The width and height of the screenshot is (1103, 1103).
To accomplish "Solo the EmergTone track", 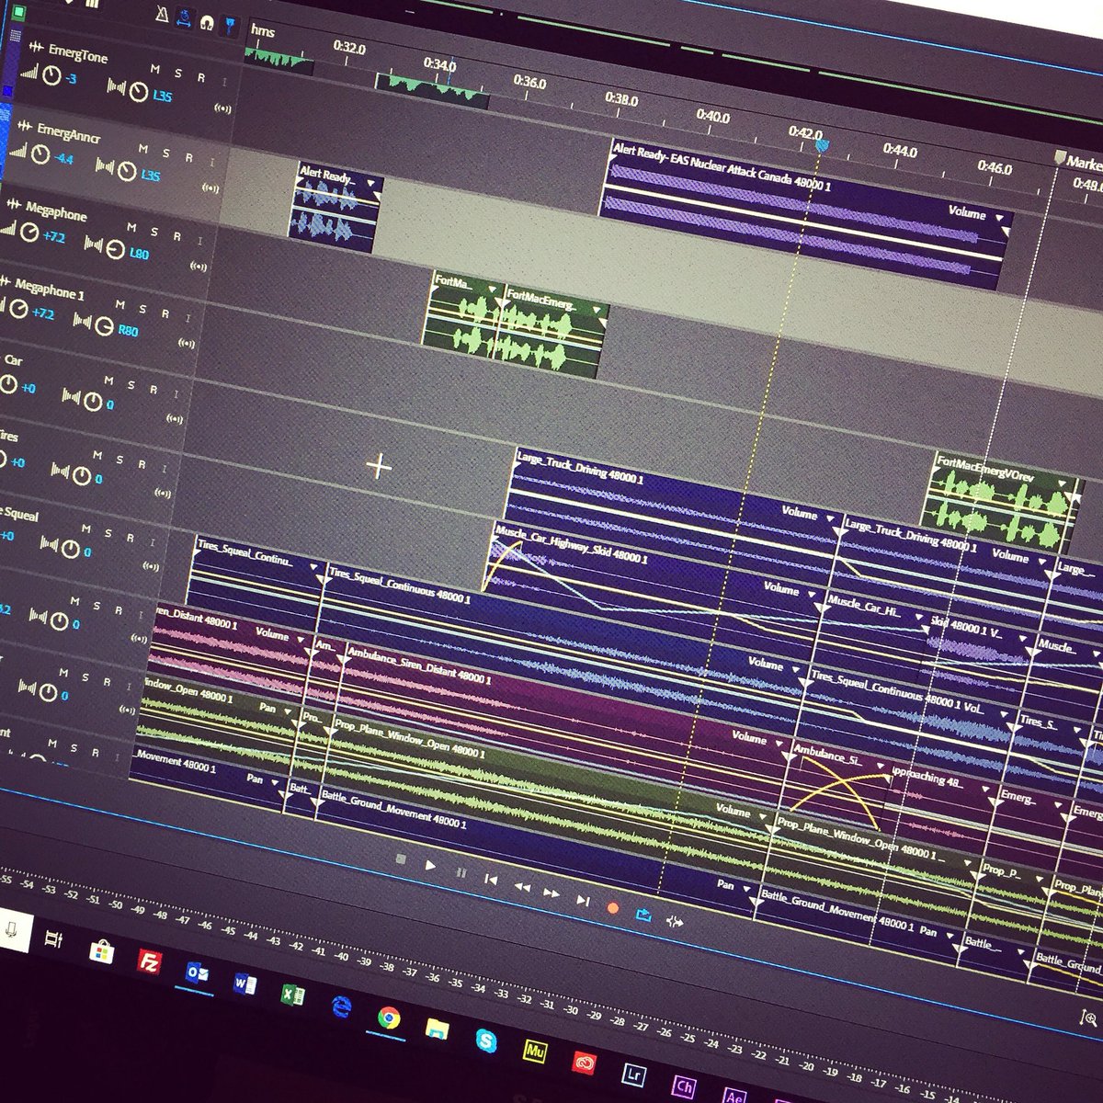I will coord(177,74).
